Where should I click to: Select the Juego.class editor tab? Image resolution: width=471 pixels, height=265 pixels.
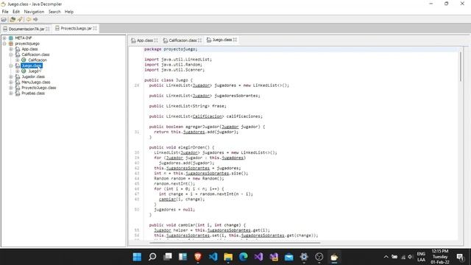coord(222,40)
